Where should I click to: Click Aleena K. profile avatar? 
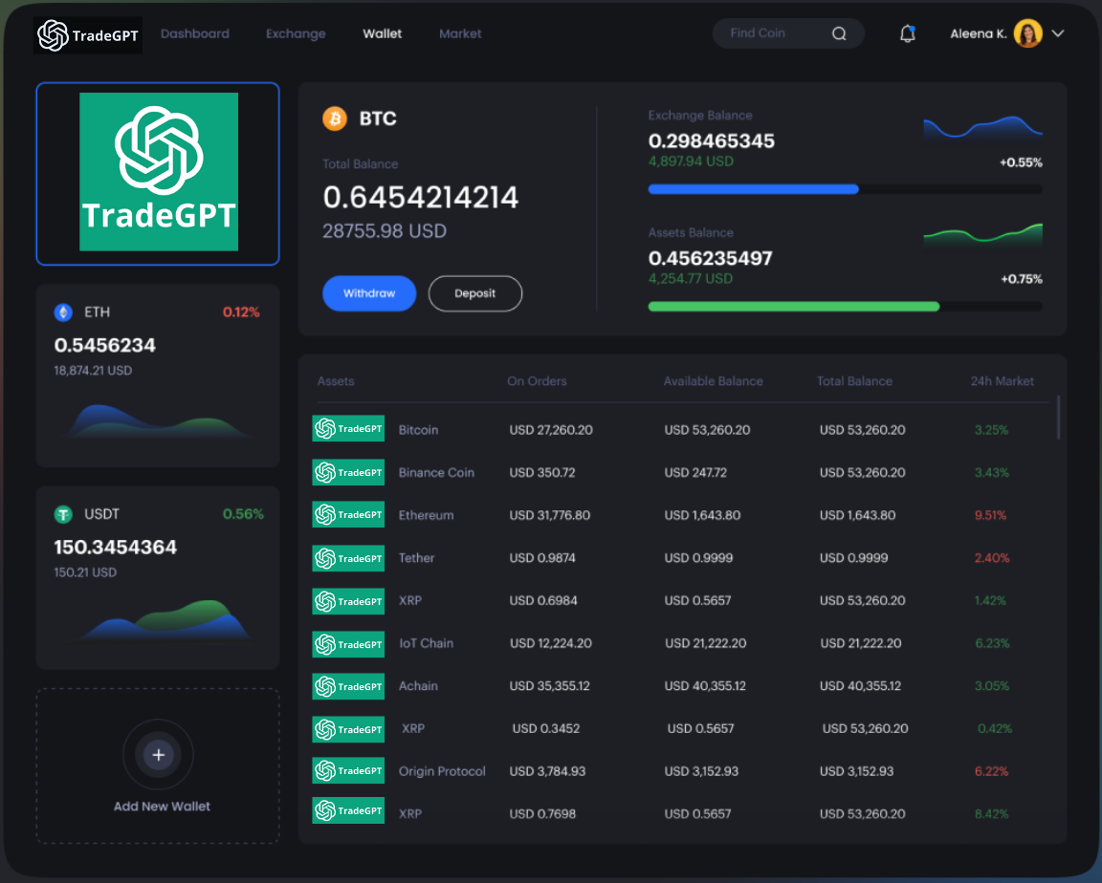click(x=1027, y=33)
